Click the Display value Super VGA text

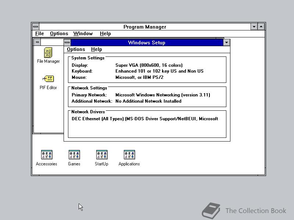(149, 65)
